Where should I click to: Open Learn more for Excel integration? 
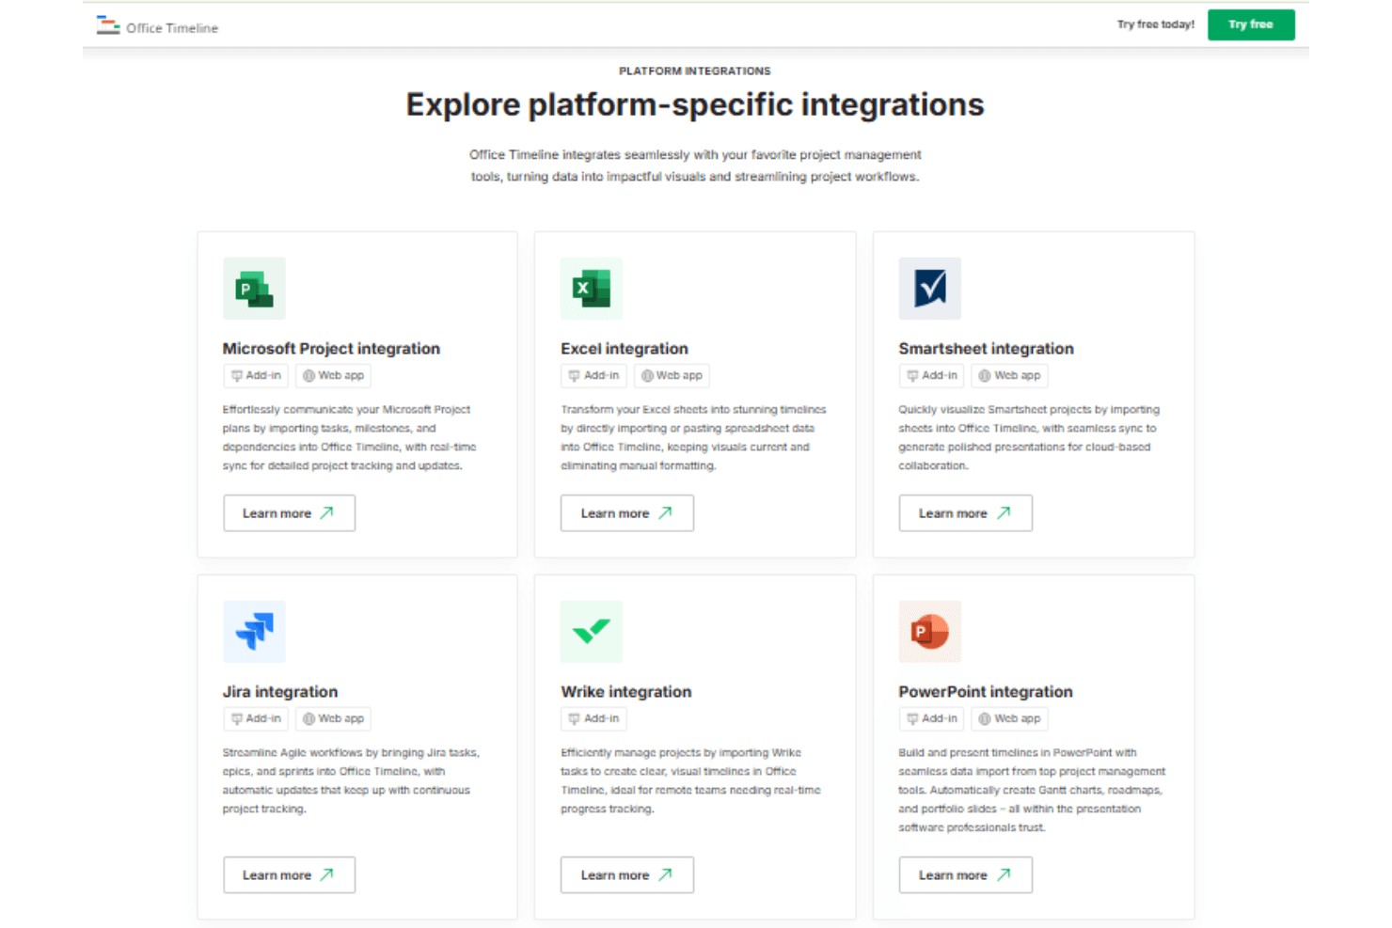coord(627,513)
